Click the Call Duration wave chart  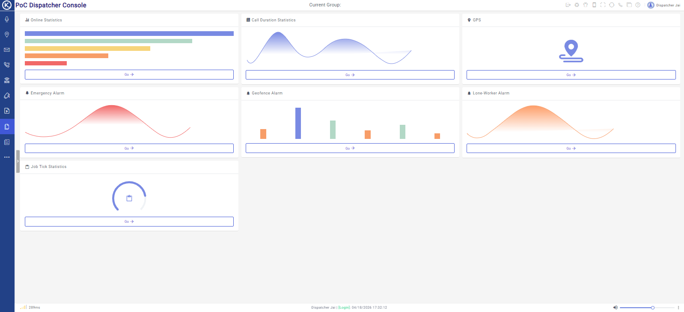pyautogui.click(x=329, y=48)
